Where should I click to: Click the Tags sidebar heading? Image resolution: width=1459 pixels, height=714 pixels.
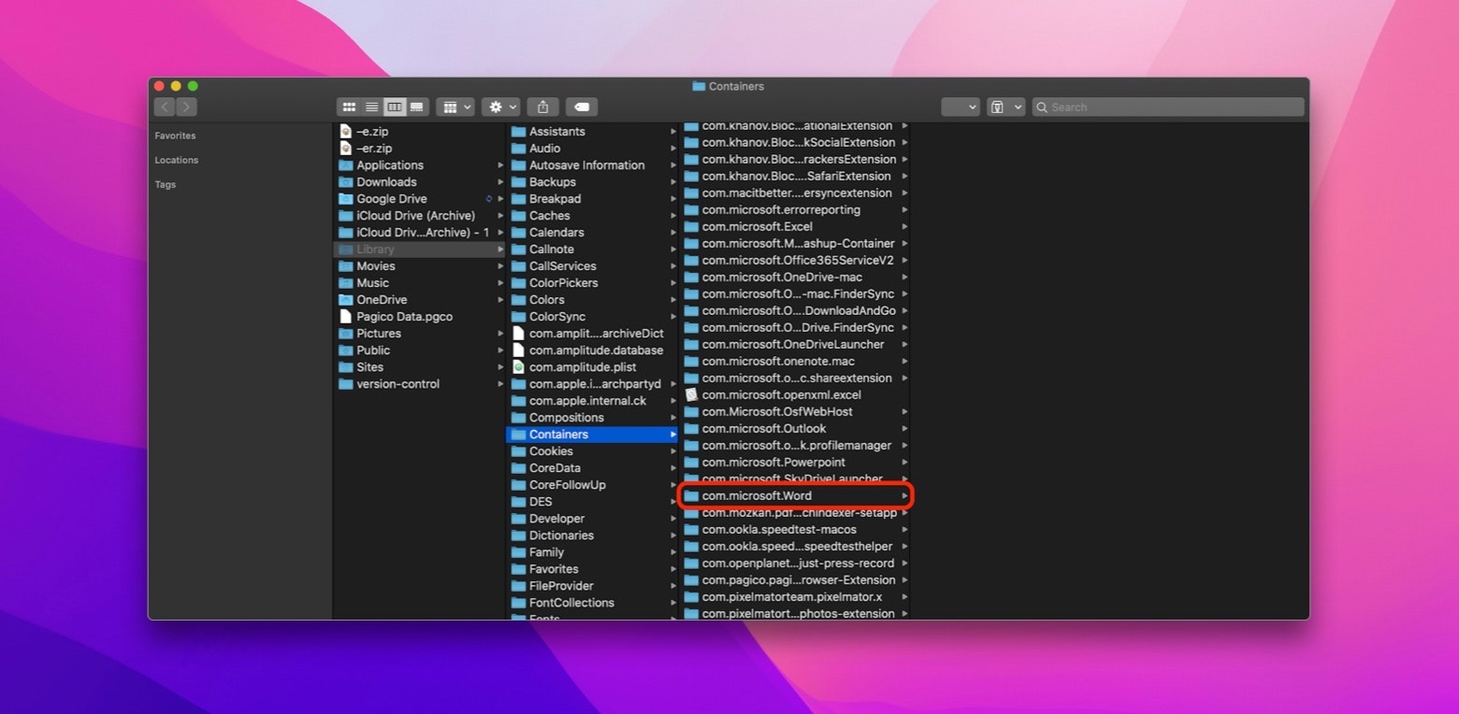(x=166, y=184)
